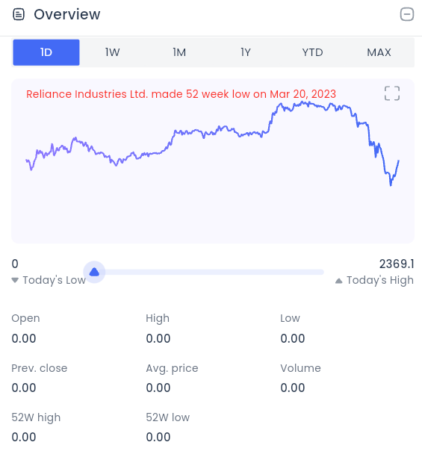Click the Today's Low down-arrow icon

[15, 280]
